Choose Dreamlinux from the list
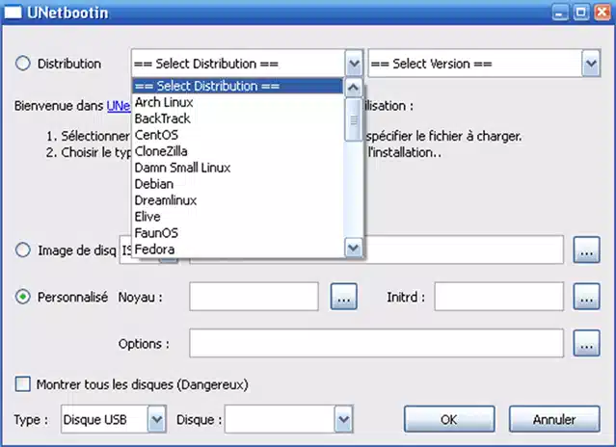Image resolution: width=616 pixels, height=447 pixels. pyautogui.click(x=238, y=200)
